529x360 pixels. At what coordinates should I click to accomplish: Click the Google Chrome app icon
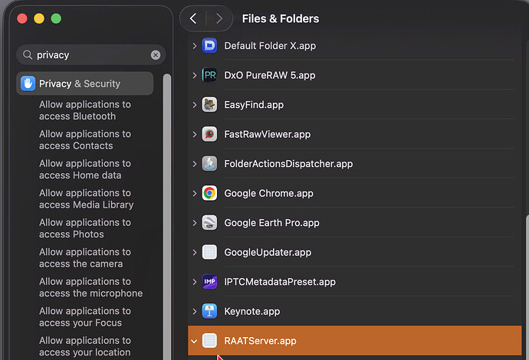tap(209, 193)
